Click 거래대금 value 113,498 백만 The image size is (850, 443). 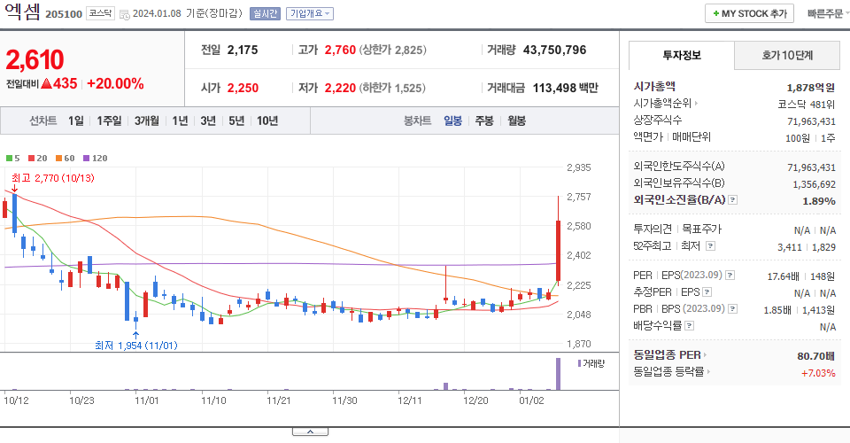pos(566,88)
